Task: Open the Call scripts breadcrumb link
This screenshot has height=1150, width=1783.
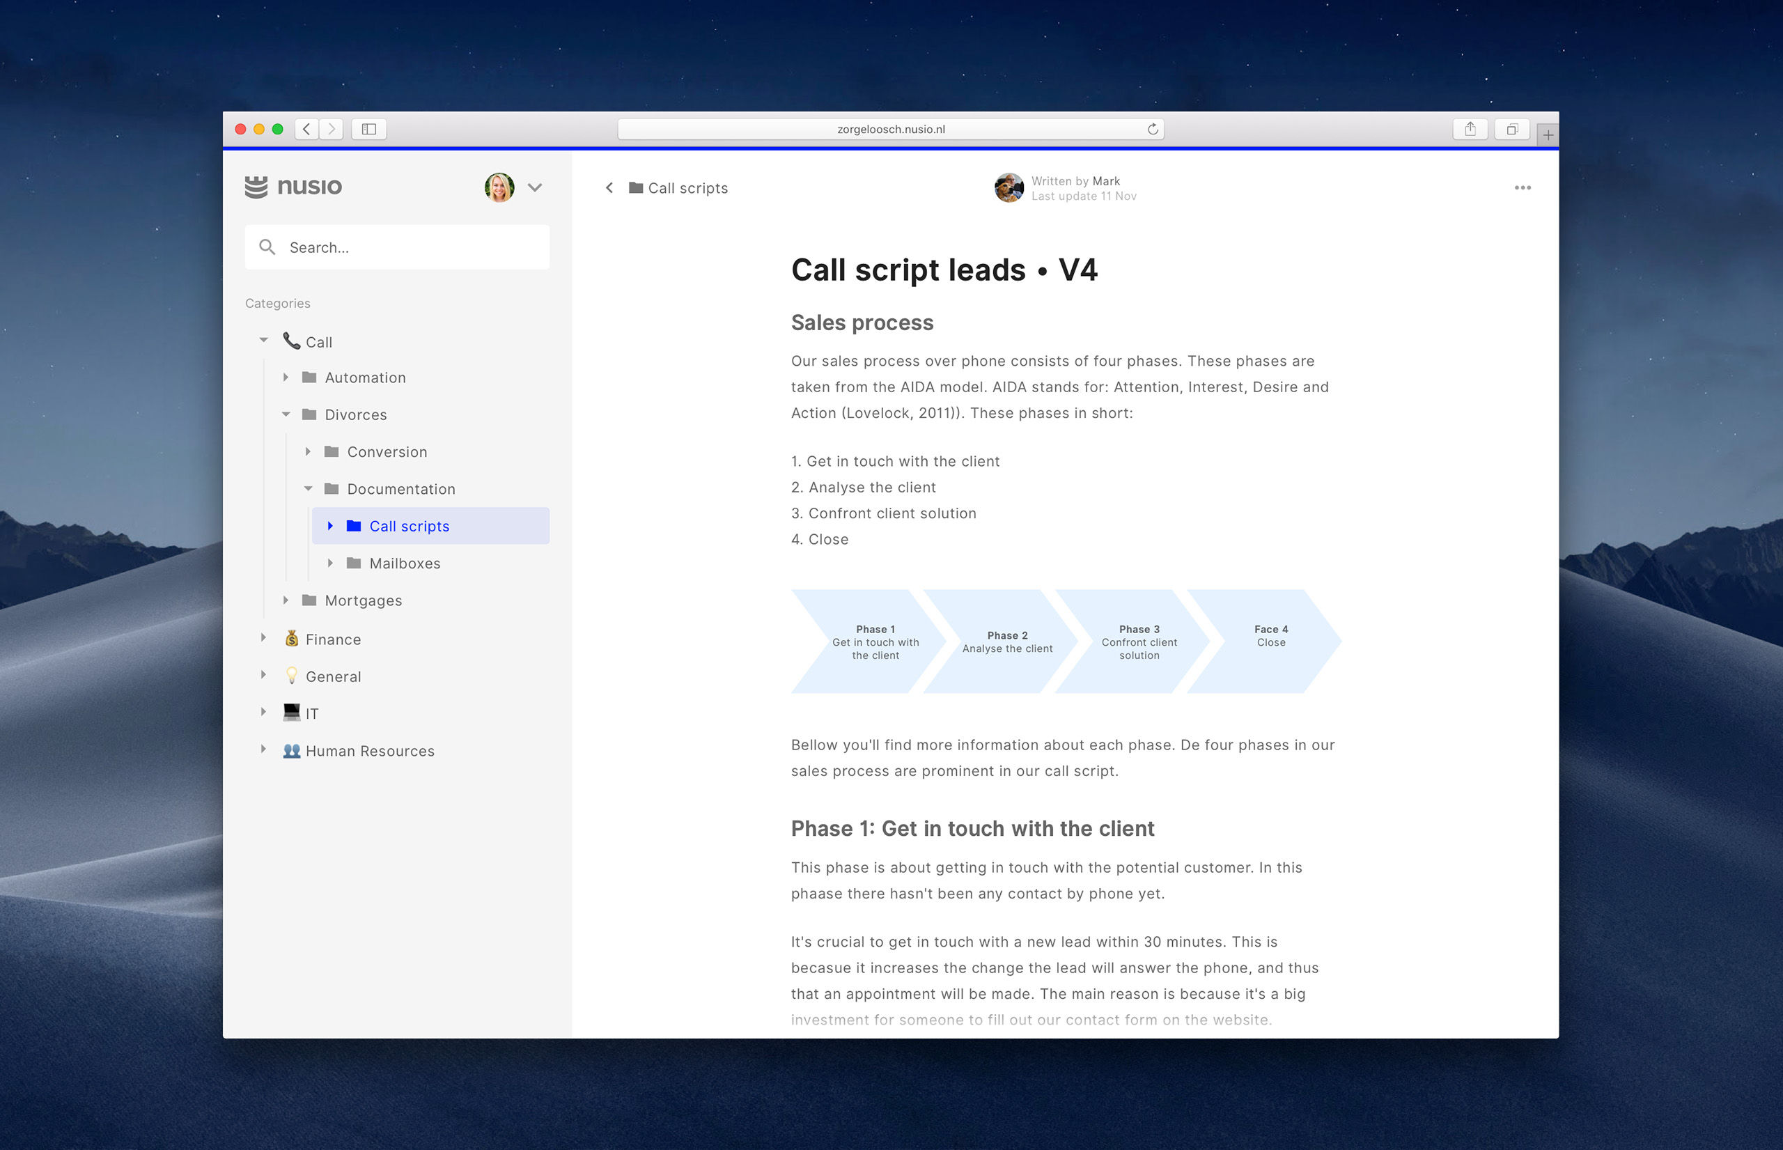Action: (x=687, y=188)
